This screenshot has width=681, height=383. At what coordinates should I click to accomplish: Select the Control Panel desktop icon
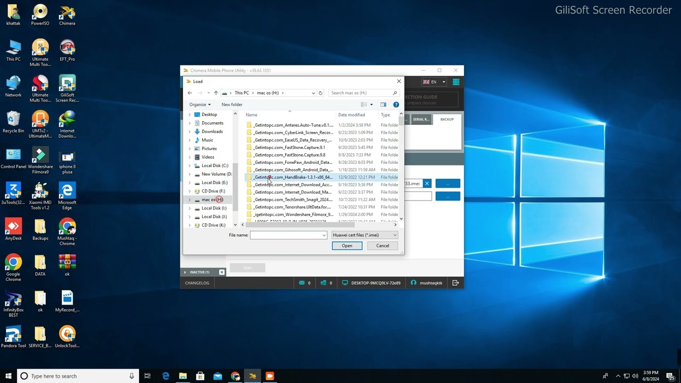tap(13, 158)
